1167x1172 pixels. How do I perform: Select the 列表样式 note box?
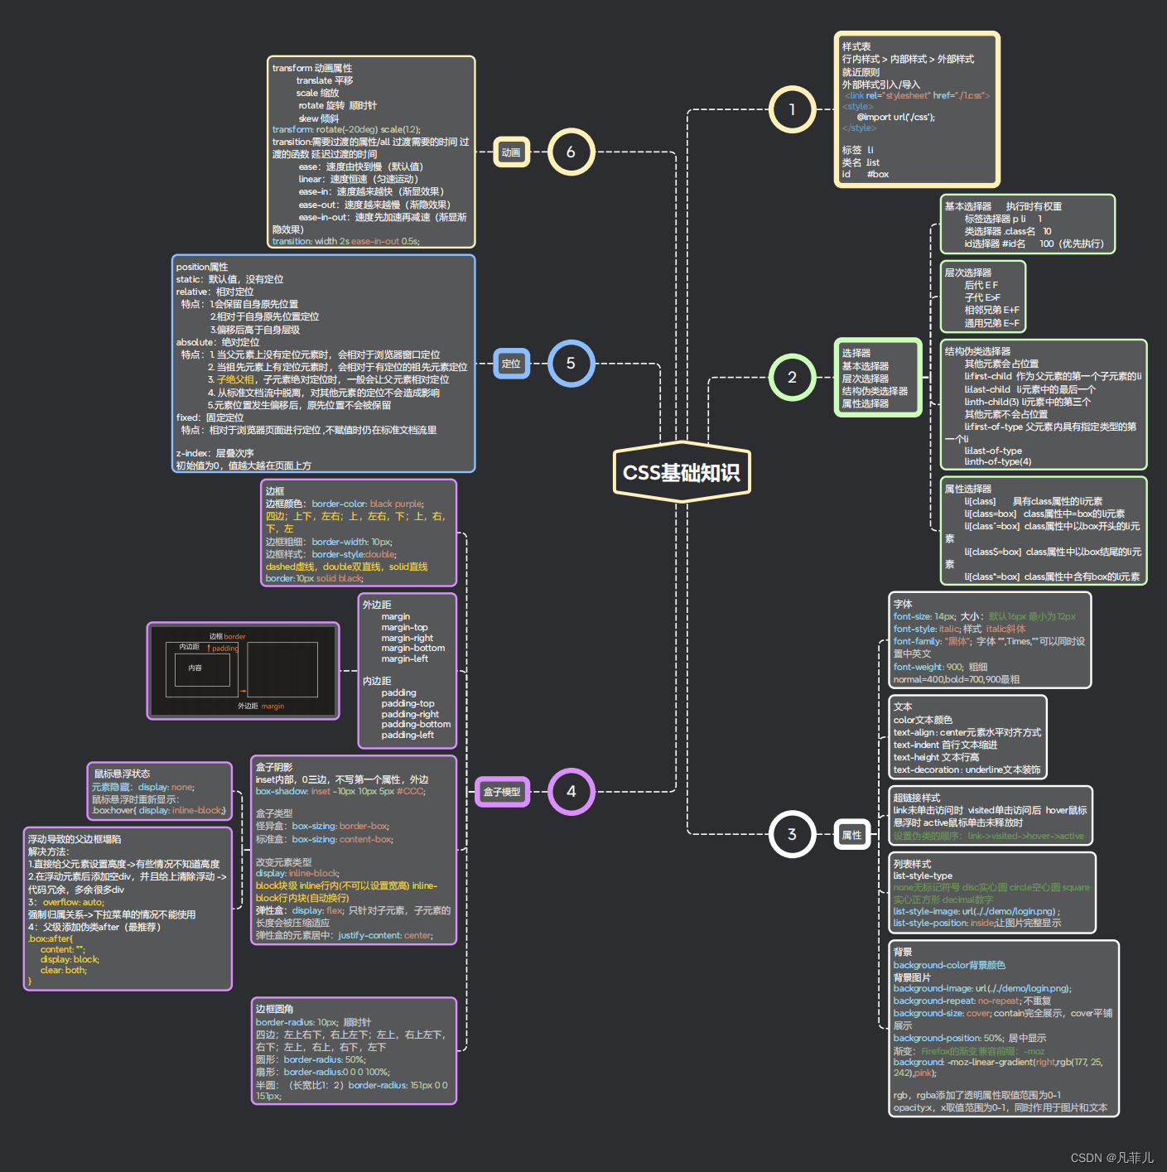(x=992, y=893)
